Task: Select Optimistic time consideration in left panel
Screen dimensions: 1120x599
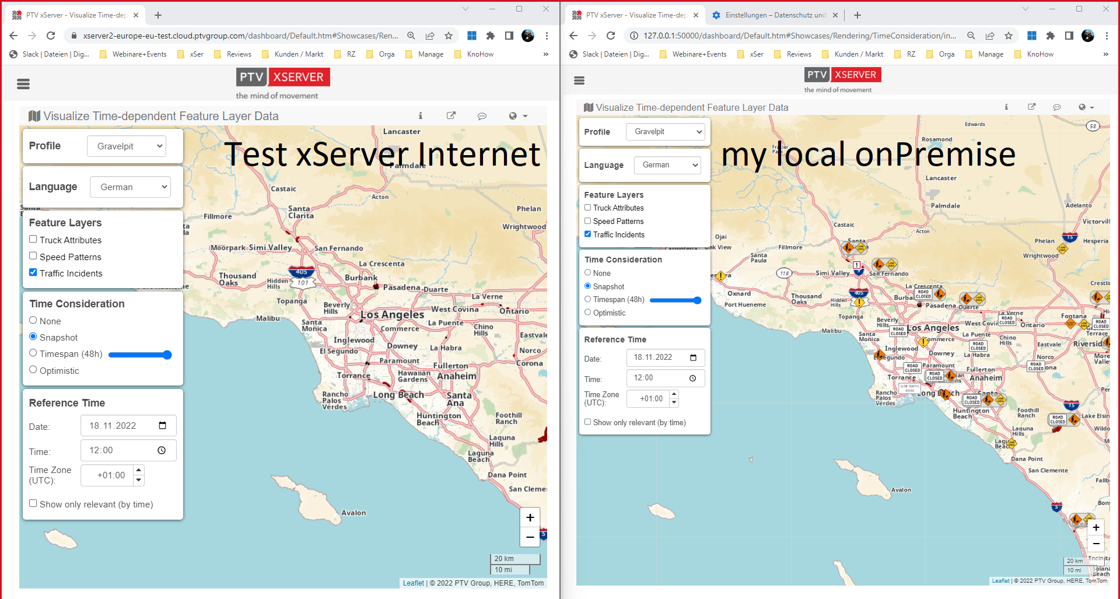Action: click(33, 370)
